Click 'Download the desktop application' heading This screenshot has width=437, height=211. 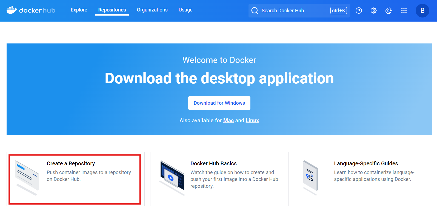pos(219,78)
